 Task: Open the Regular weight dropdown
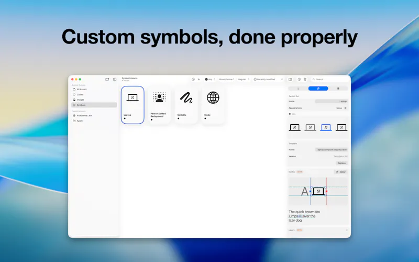click(x=244, y=80)
